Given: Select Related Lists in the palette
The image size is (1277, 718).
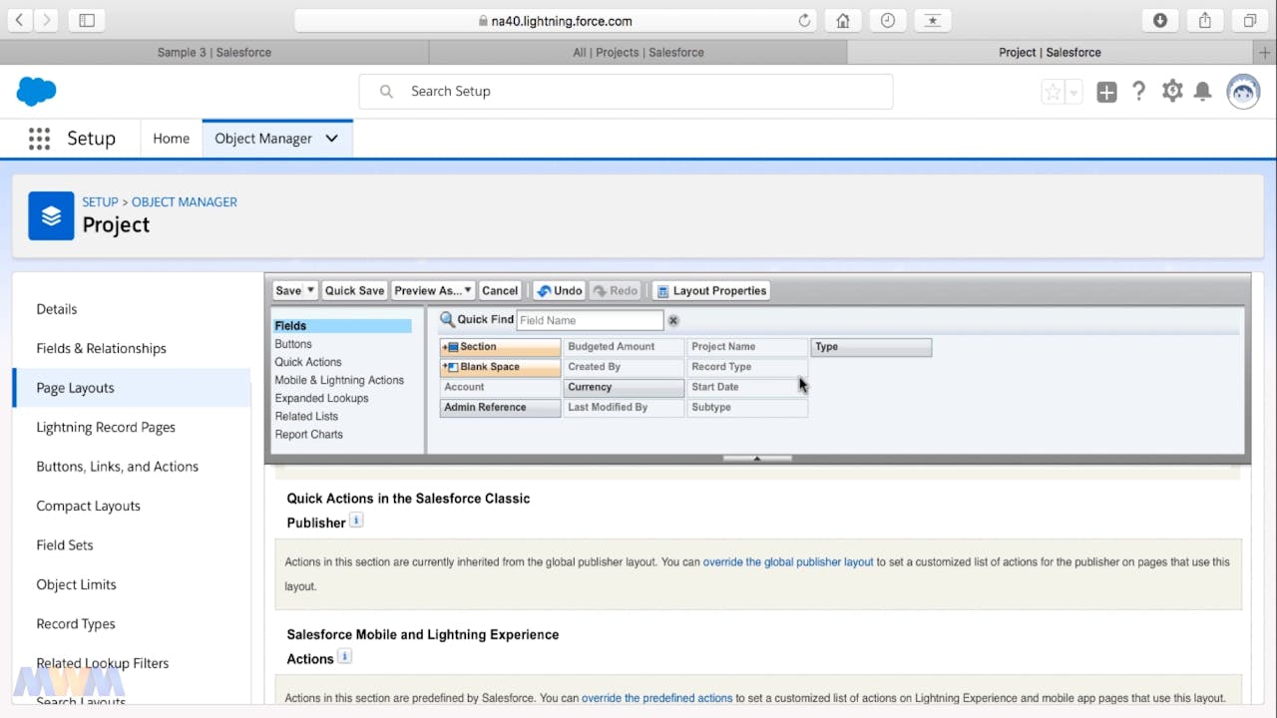Looking at the screenshot, I should (306, 416).
